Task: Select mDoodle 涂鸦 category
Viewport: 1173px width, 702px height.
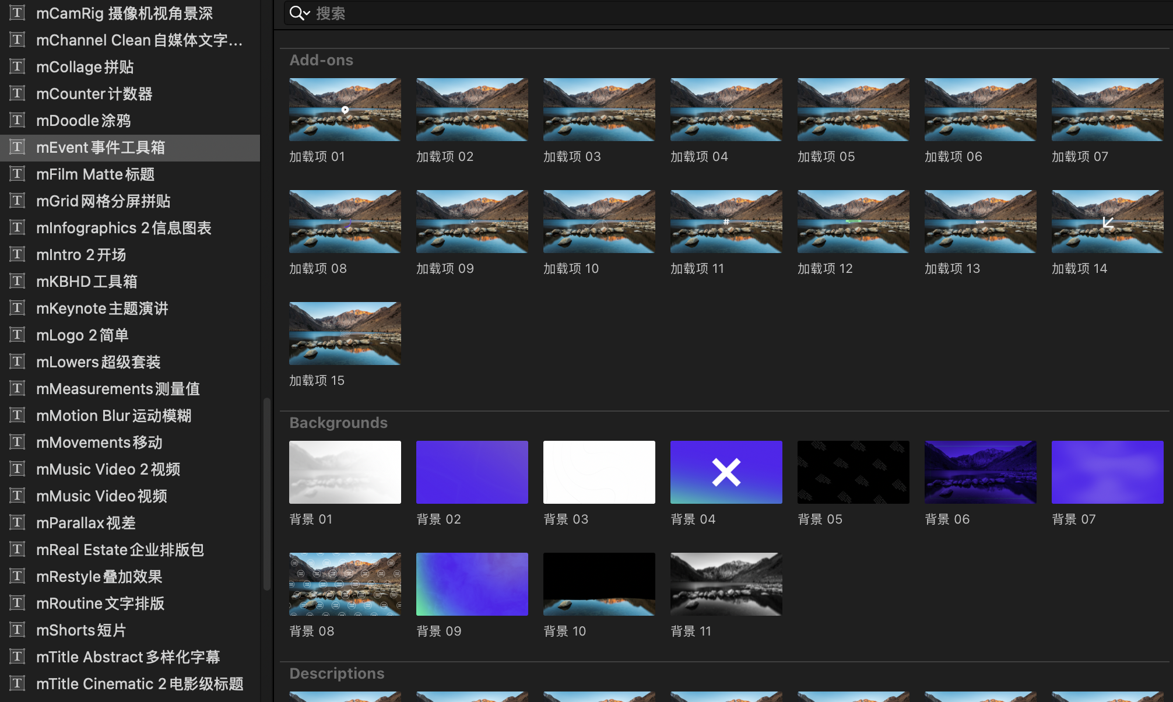Action: (130, 121)
